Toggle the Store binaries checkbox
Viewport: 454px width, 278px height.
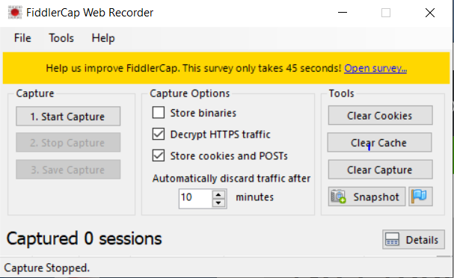159,113
